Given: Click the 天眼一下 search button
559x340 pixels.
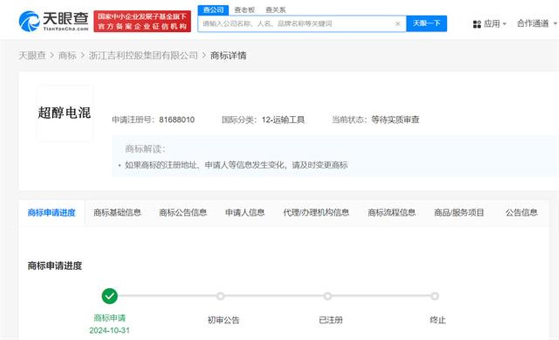Looking at the screenshot, I should point(426,23).
